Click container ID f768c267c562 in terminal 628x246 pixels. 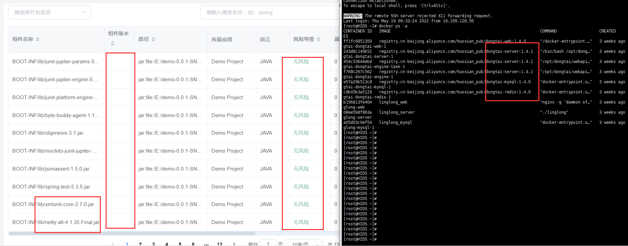click(x=358, y=72)
